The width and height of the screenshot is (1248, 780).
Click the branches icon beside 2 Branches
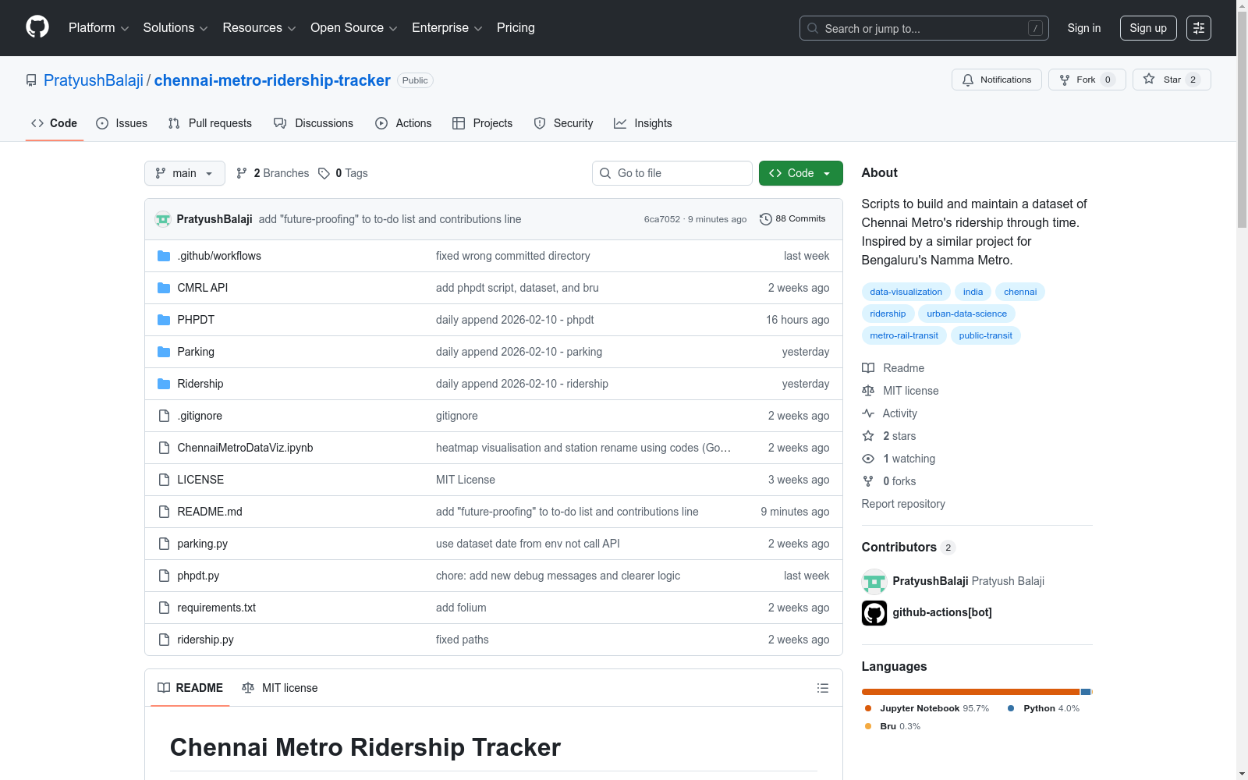(x=242, y=173)
